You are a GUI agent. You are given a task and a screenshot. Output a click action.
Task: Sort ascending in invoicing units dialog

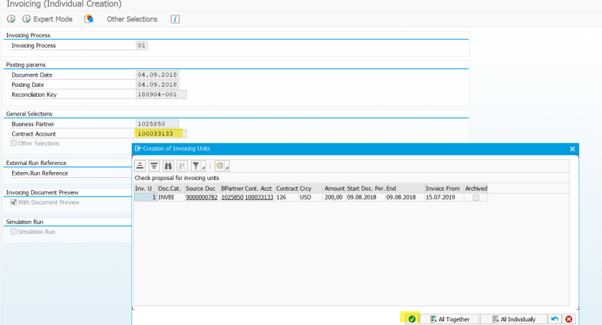point(141,166)
